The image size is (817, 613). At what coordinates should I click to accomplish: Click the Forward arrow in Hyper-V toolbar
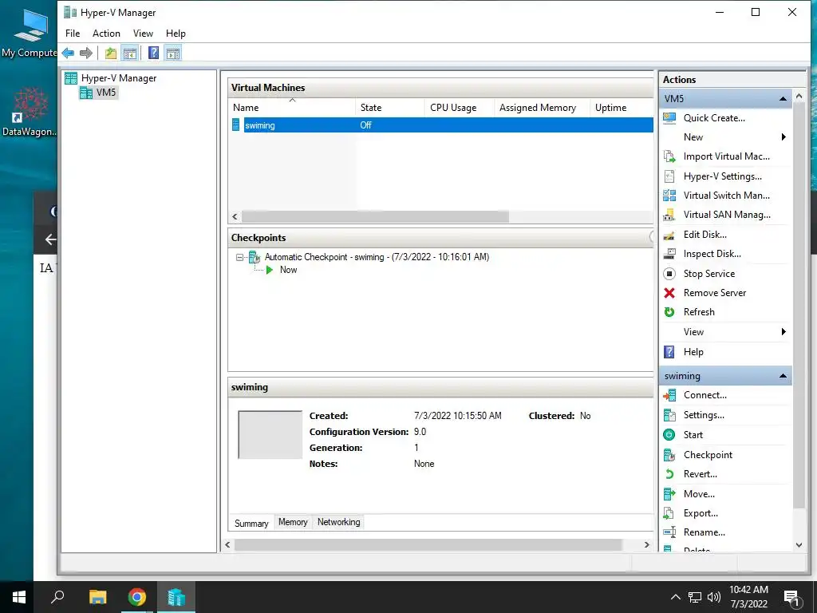[x=86, y=53]
